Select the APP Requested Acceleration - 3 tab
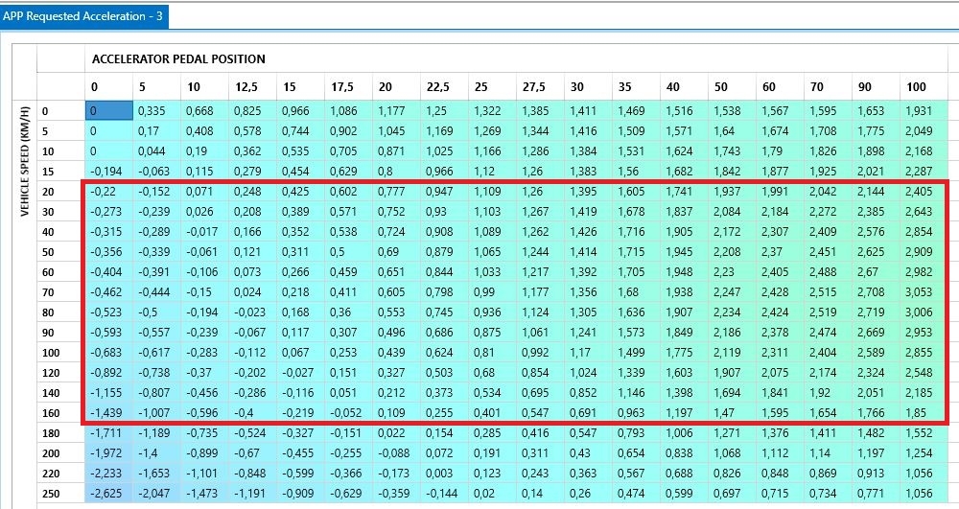Image resolution: width=959 pixels, height=509 pixels. click(83, 16)
